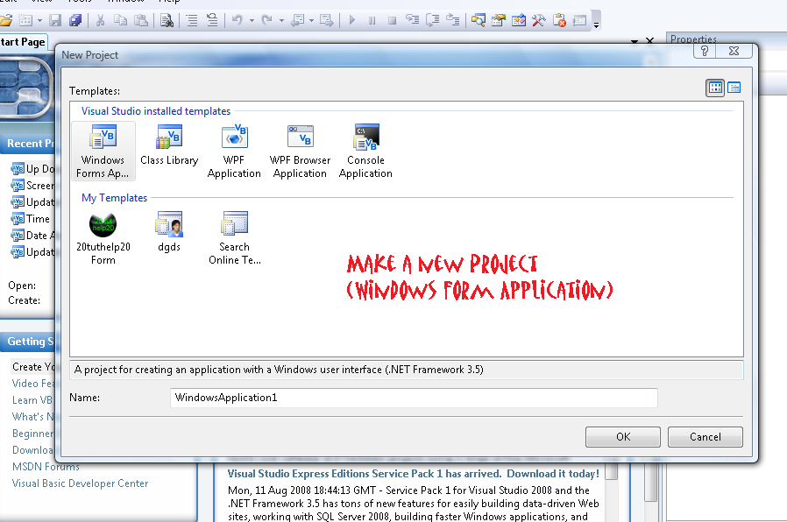Open the 'Up Do' recent project
The width and height of the screenshot is (787, 522).
(32, 169)
